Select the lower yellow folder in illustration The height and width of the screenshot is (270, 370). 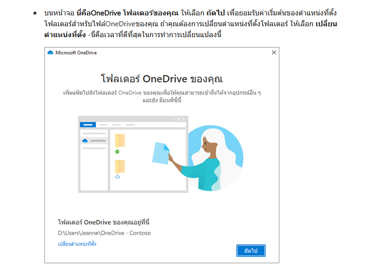(120, 166)
